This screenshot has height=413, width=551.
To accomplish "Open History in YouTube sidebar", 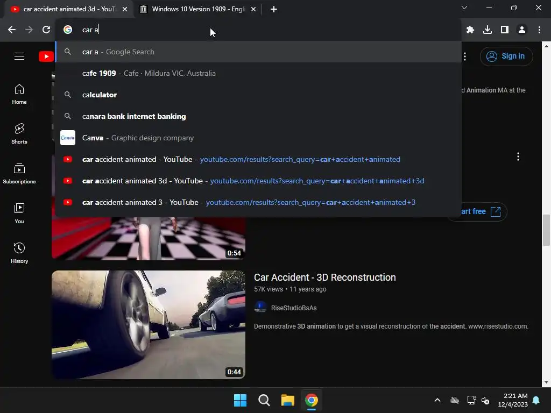I will coord(19,253).
